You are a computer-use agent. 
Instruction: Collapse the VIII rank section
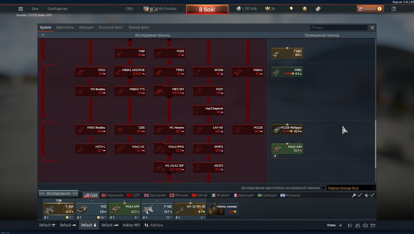pos(50,161)
